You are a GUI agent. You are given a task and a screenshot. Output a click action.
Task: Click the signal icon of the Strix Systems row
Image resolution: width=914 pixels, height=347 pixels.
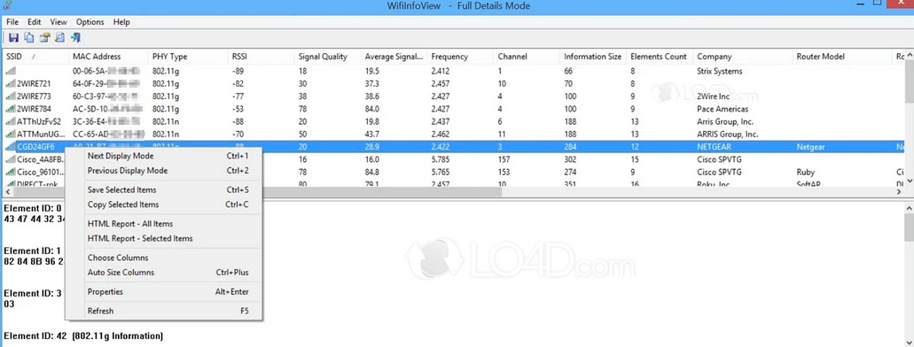[11, 71]
